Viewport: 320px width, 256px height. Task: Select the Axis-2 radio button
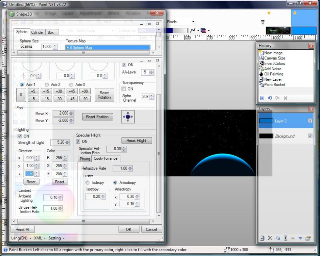point(47,84)
